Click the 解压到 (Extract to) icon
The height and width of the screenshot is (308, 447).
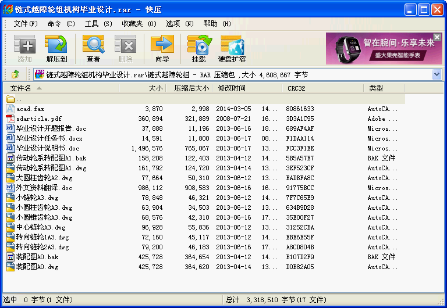coord(56,48)
